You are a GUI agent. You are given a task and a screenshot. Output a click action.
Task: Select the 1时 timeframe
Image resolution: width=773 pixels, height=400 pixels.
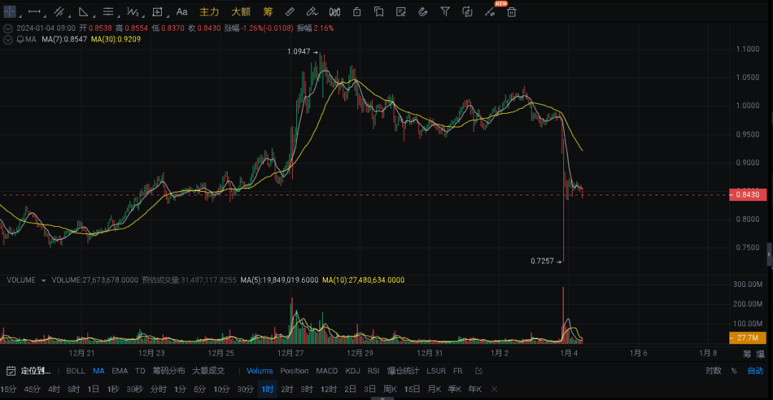pos(268,389)
